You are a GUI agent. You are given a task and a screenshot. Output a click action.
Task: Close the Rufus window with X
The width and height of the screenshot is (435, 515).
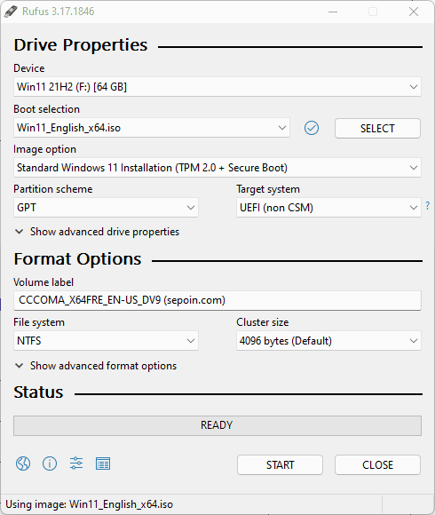click(x=414, y=12)
